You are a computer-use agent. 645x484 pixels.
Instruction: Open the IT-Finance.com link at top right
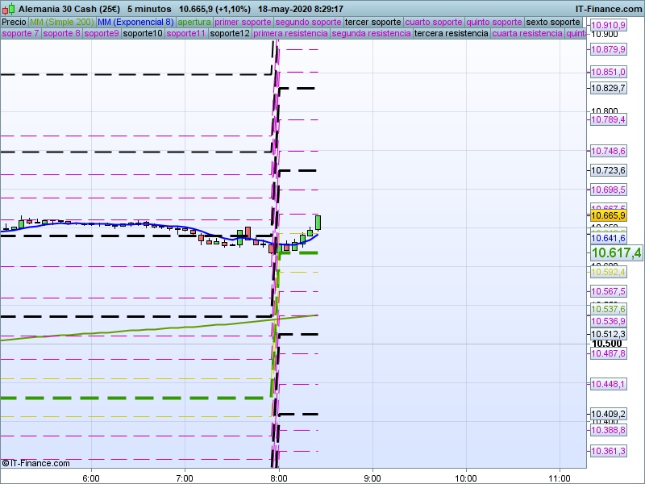pos(608,8)
